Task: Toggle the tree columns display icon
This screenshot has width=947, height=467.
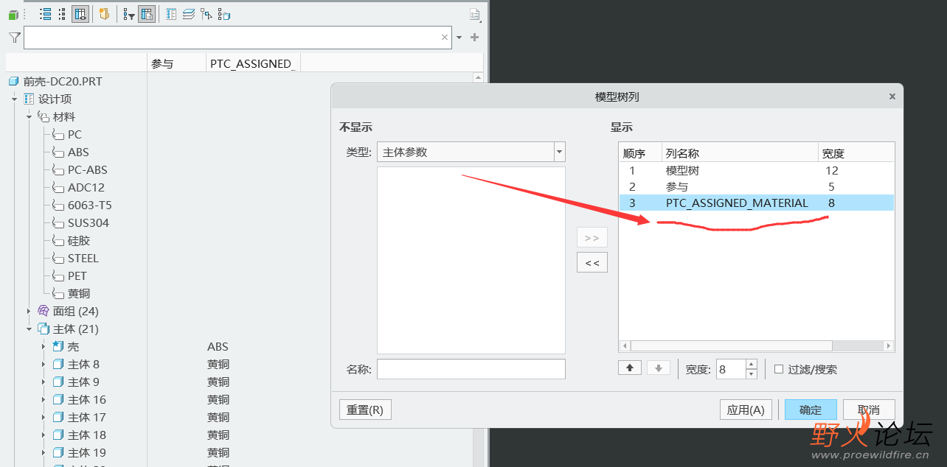Action: (x=80, y=14)
